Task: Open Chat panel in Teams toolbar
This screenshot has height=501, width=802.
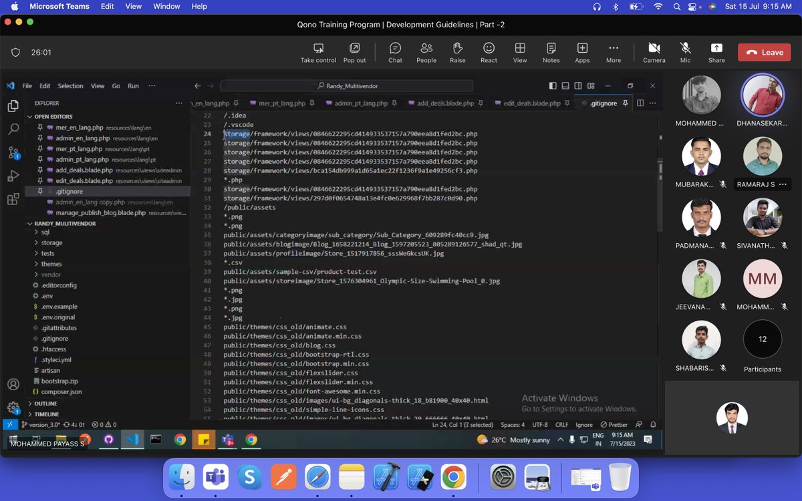Action: pos(395,53)
